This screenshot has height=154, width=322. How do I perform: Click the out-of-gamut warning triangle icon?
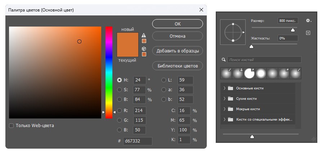click(144, 35)
